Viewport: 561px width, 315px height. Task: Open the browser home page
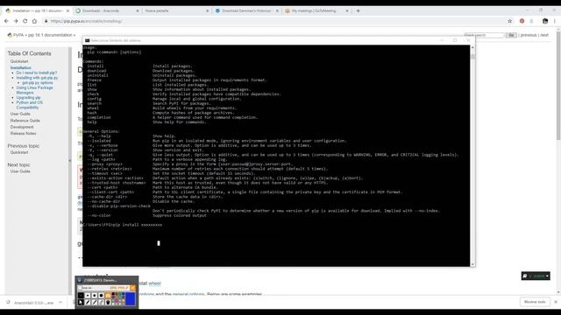tap(34, 21)
